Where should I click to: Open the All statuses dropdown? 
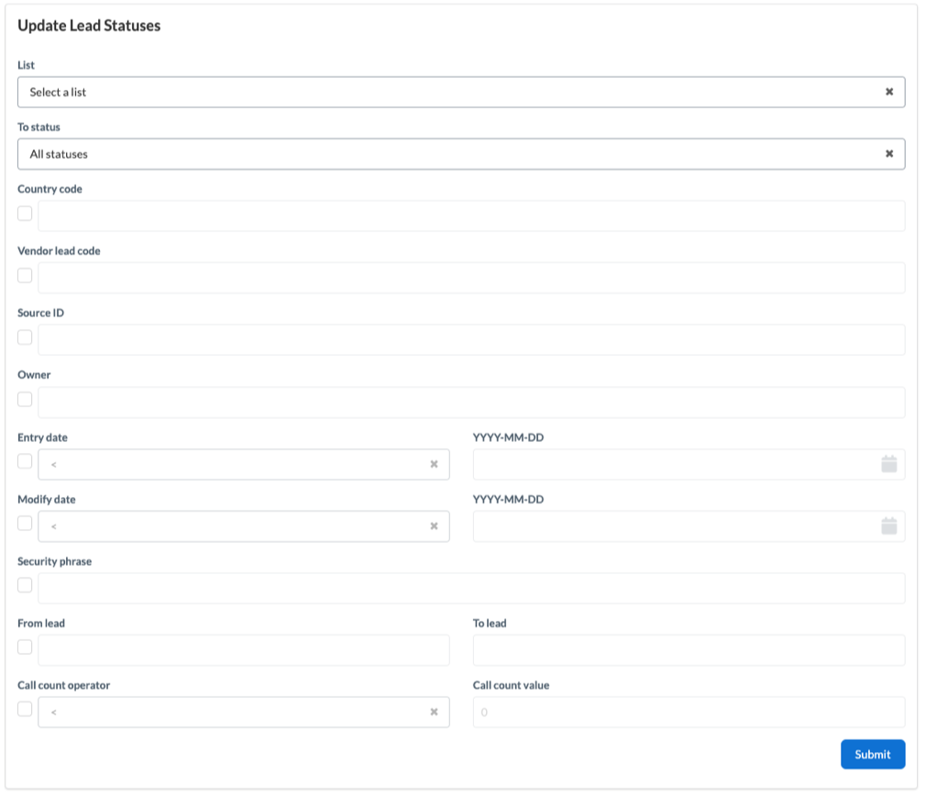pyautogui.click(x=461, y=154)
